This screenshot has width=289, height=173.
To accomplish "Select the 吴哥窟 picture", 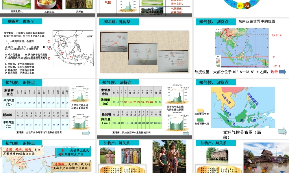I will [79, 4].
